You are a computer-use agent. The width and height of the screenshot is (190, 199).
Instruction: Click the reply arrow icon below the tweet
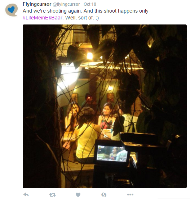tap(26, 194)
